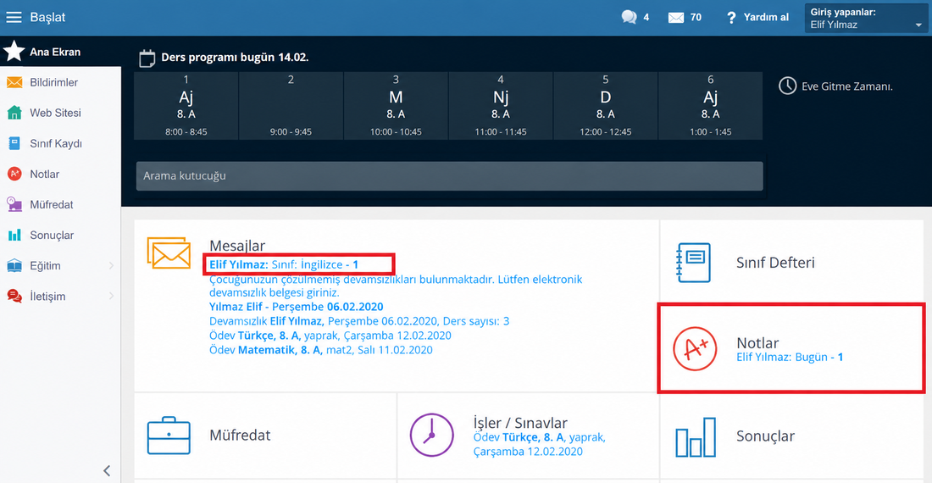Open the envelope inbox showing 70 messages
Screen dimensions: 932x483
click(x=676, y=18)
